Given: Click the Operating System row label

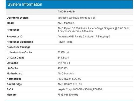Looking at the screenshot, I should [x=18, y=18].
